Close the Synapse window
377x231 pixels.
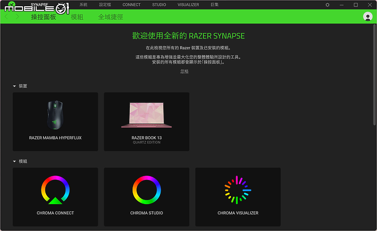[370, 5]
